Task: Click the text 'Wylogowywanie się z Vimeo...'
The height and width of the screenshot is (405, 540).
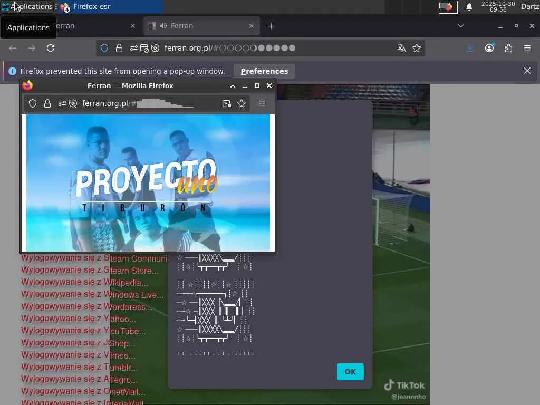Action: [x=78, y=355]
